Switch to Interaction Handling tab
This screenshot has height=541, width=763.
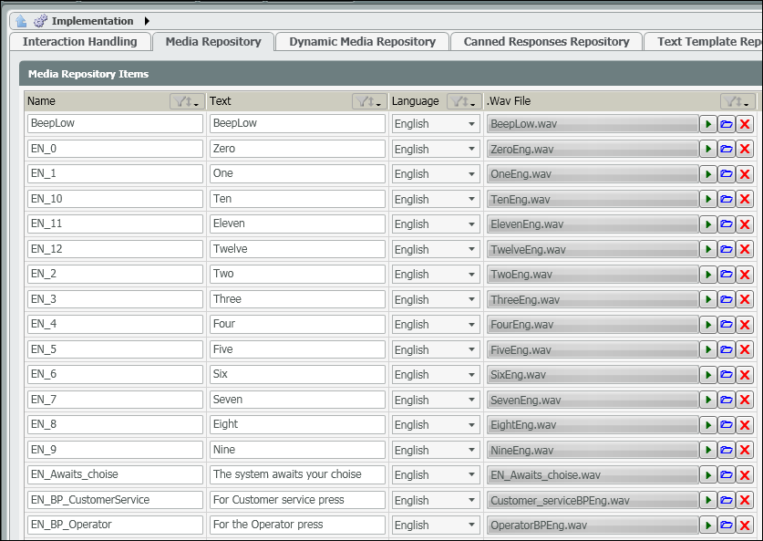79,42
